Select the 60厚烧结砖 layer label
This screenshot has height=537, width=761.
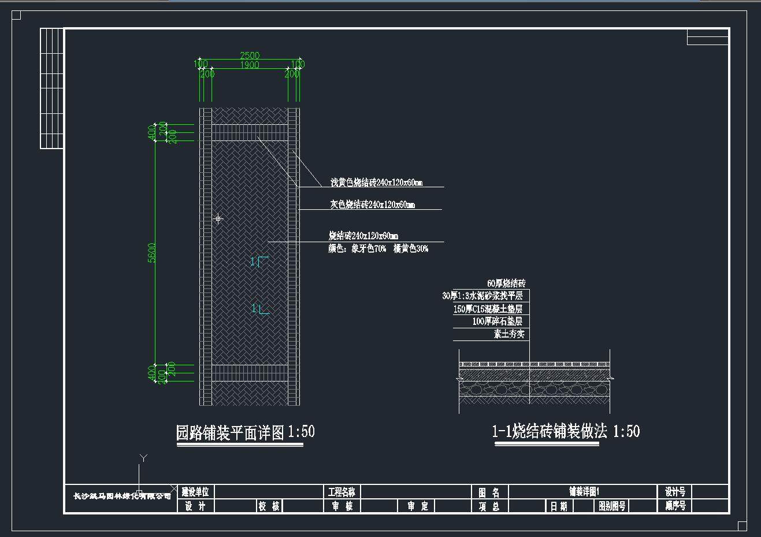(507, 283)
